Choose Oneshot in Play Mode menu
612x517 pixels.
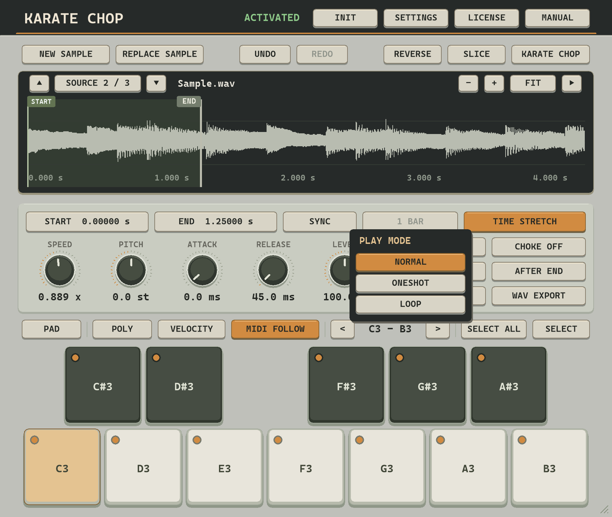[410, 283]
